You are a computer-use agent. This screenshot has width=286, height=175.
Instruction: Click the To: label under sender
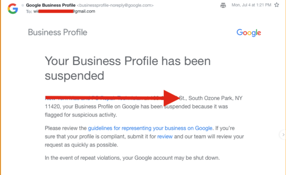[29, 12]
